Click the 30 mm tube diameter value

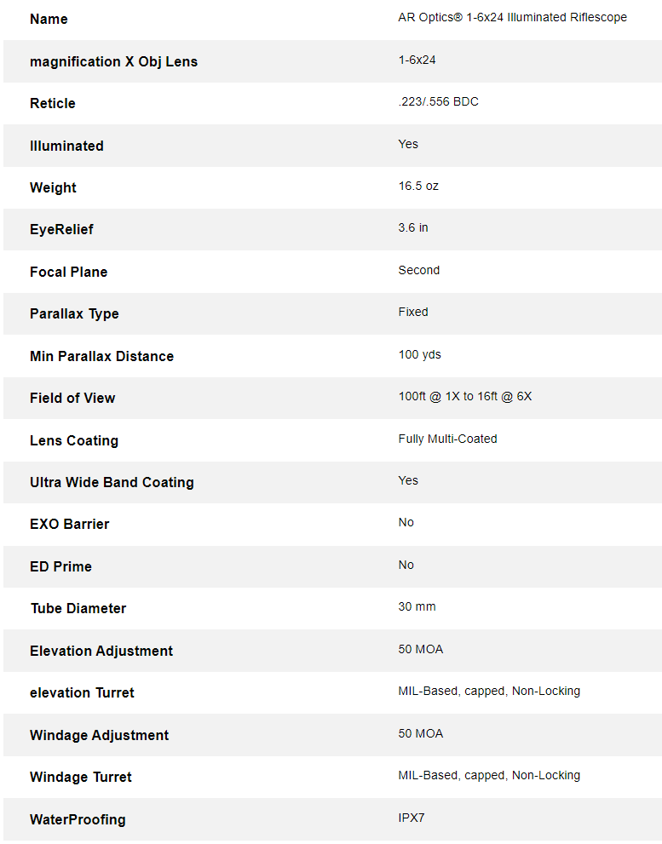[x=417, y=606]
